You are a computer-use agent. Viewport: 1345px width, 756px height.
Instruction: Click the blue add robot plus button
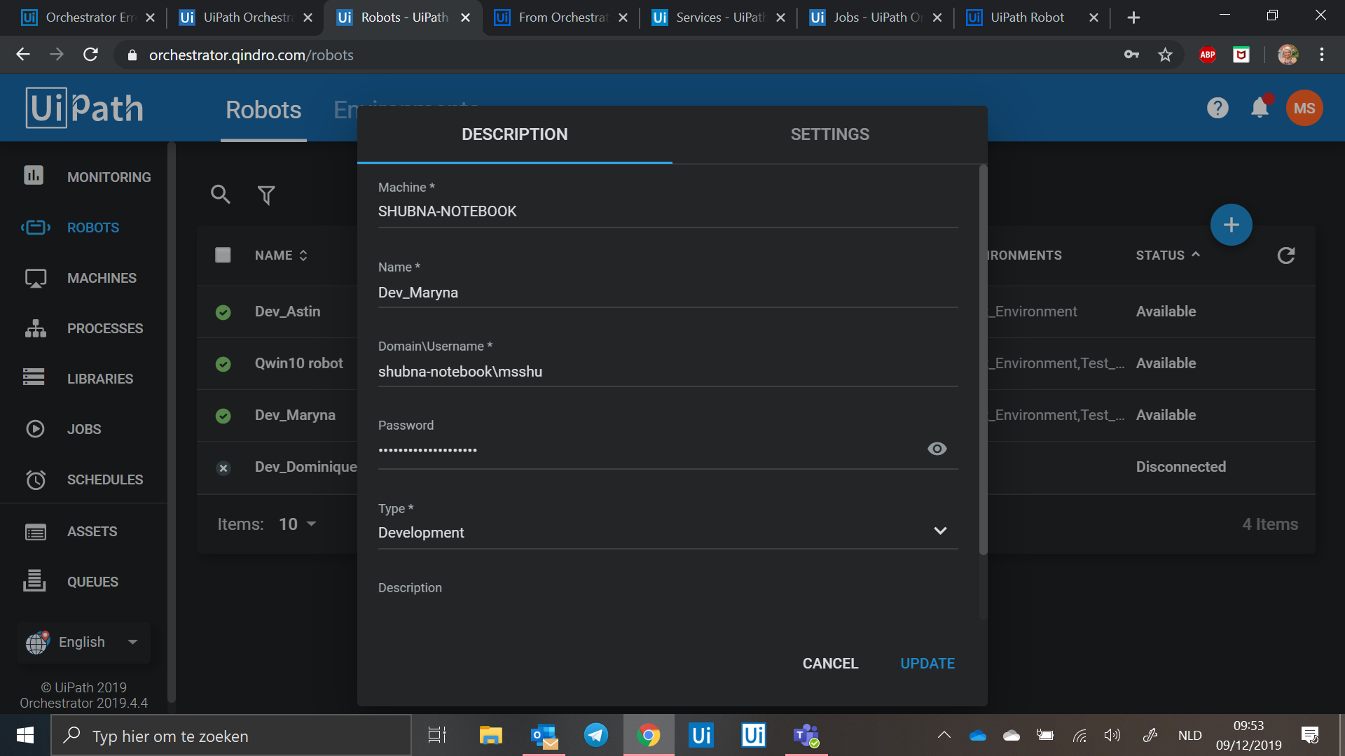pos(1231,225)
